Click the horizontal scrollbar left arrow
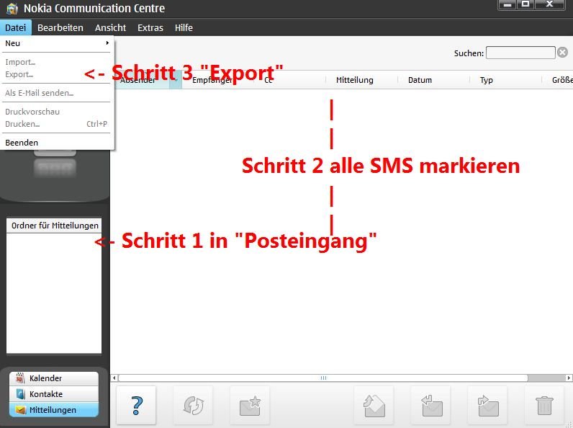The width and height of the screenshot is (573, 428). (x=114, y=378)
